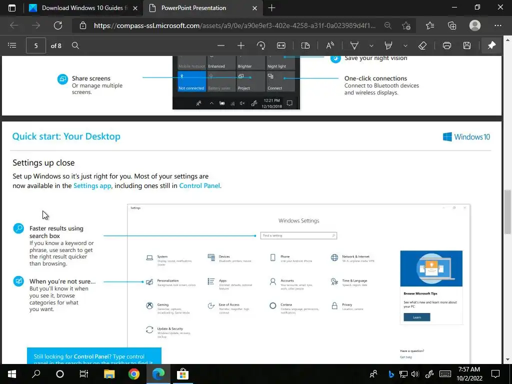View site information lock icon
Image resolution: width=512 pixels, height=384 pixels.
click(83, 25)
